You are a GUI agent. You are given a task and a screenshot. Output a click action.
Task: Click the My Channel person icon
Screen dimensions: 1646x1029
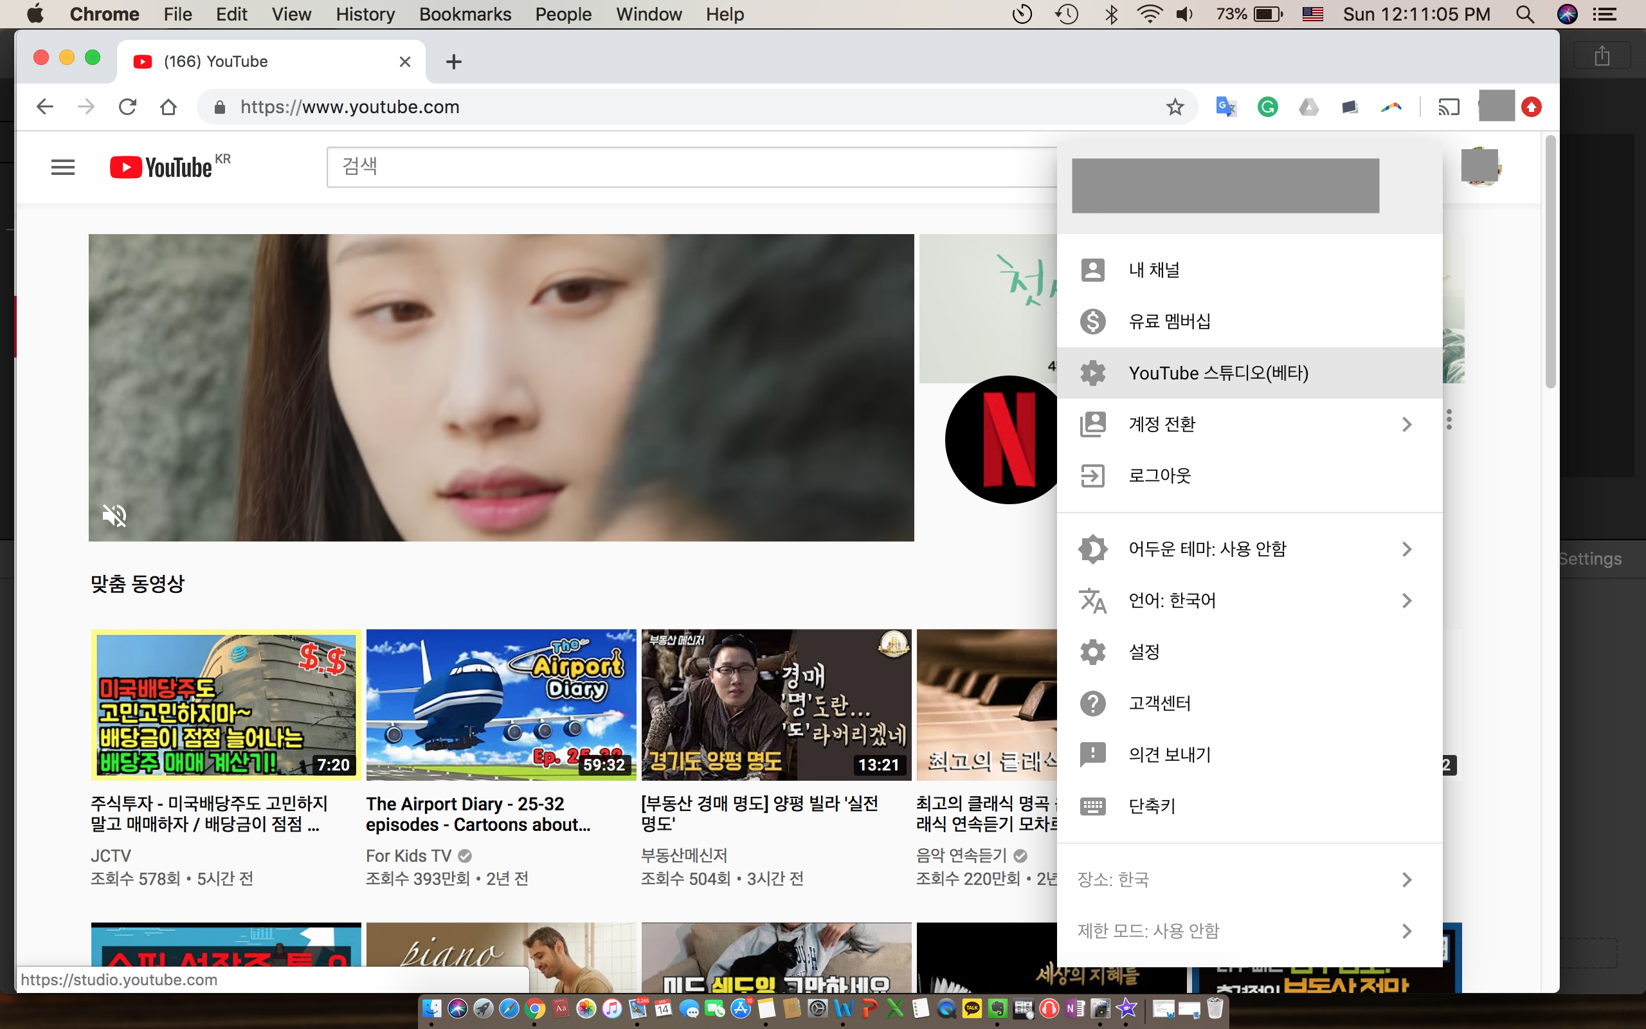[1092, 270]
